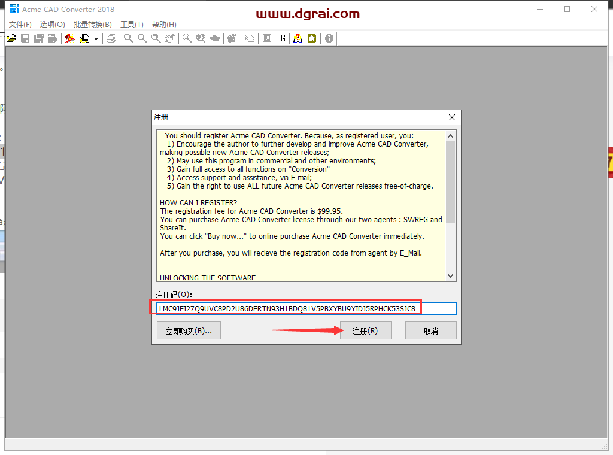
Task: Click the scrollbar thumb in registration text box
Action: coord(450,182)
